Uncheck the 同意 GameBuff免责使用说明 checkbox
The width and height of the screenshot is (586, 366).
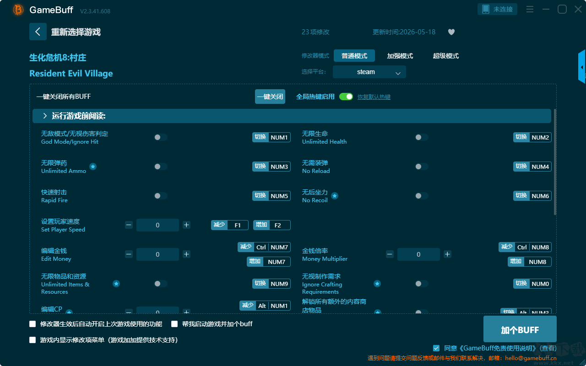click(436, 348)
